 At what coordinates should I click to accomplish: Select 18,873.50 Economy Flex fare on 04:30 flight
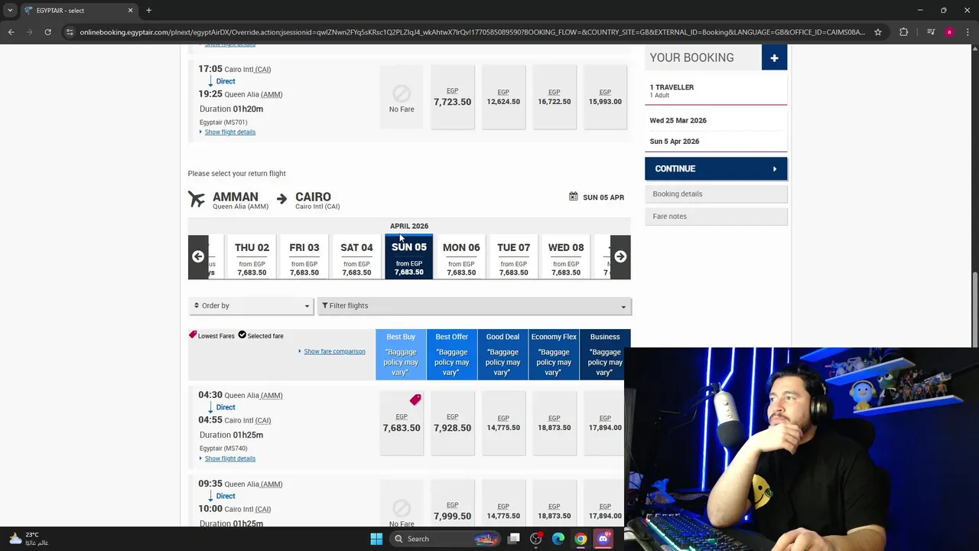(x=554, y=423)
